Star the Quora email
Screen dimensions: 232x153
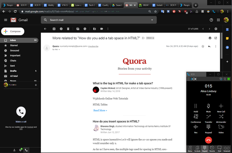click(203, 46)
